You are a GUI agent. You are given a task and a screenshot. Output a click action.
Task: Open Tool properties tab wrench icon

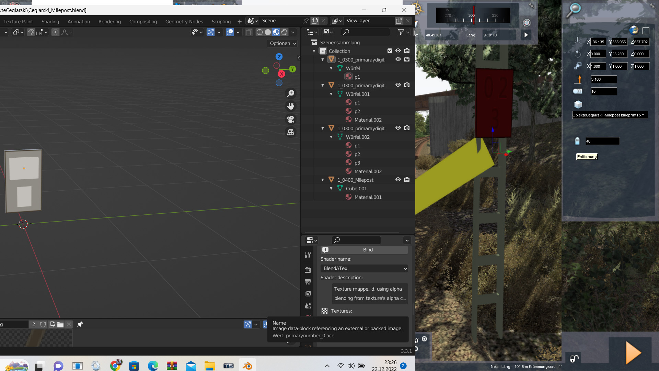coord(308,255)
